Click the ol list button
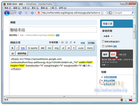The width and height of the screenshot is (139, 105). [69, 48]
